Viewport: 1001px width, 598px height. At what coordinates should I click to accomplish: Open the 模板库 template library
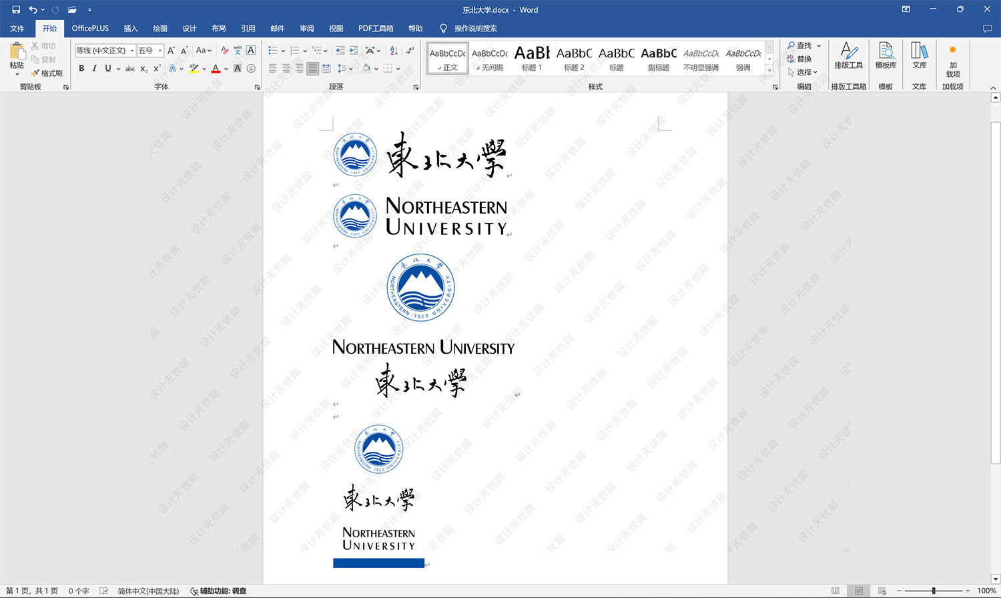(x=886, y=55)
